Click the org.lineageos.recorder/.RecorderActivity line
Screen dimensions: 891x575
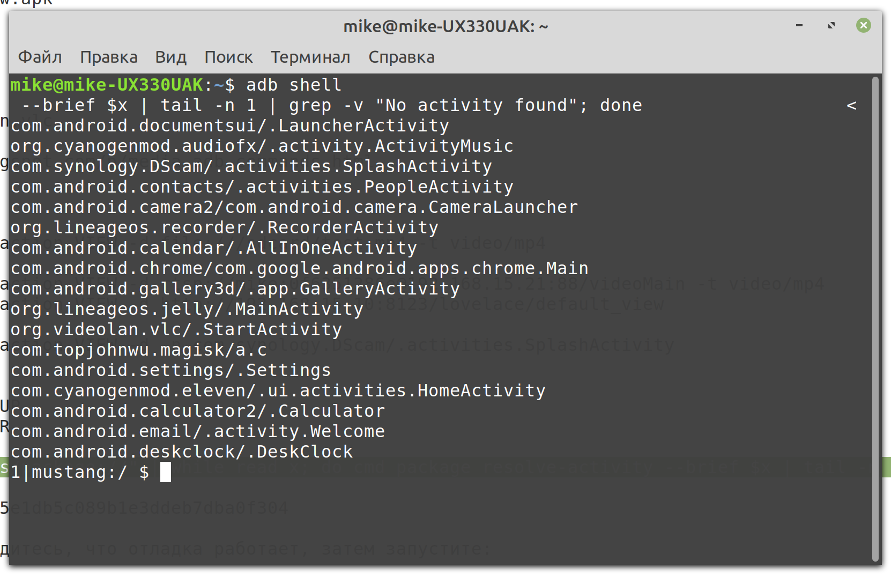[225, 227]
